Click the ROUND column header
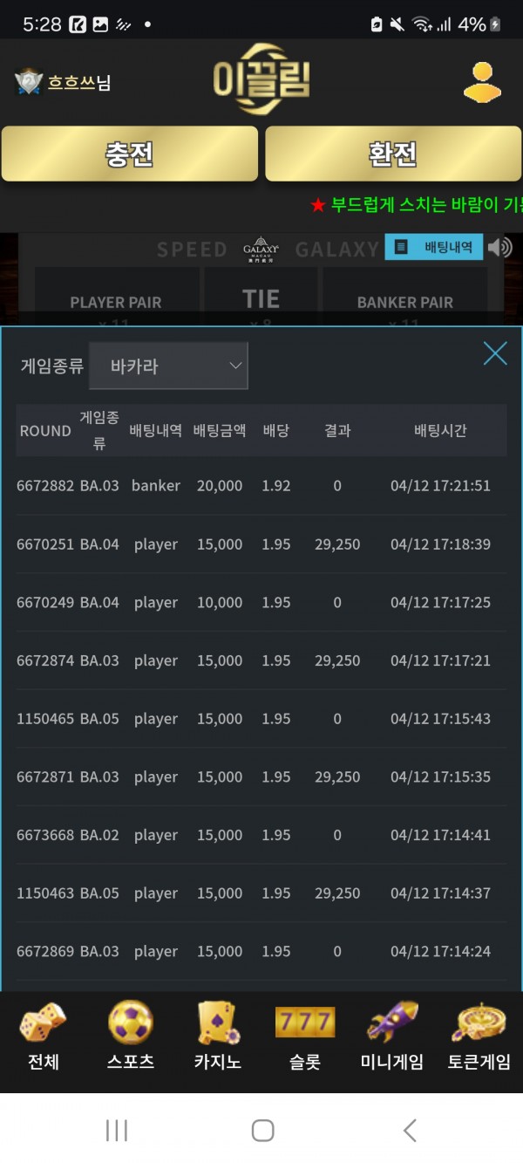Viewport: 523px width, 1163px height. (x=45, y=431)
